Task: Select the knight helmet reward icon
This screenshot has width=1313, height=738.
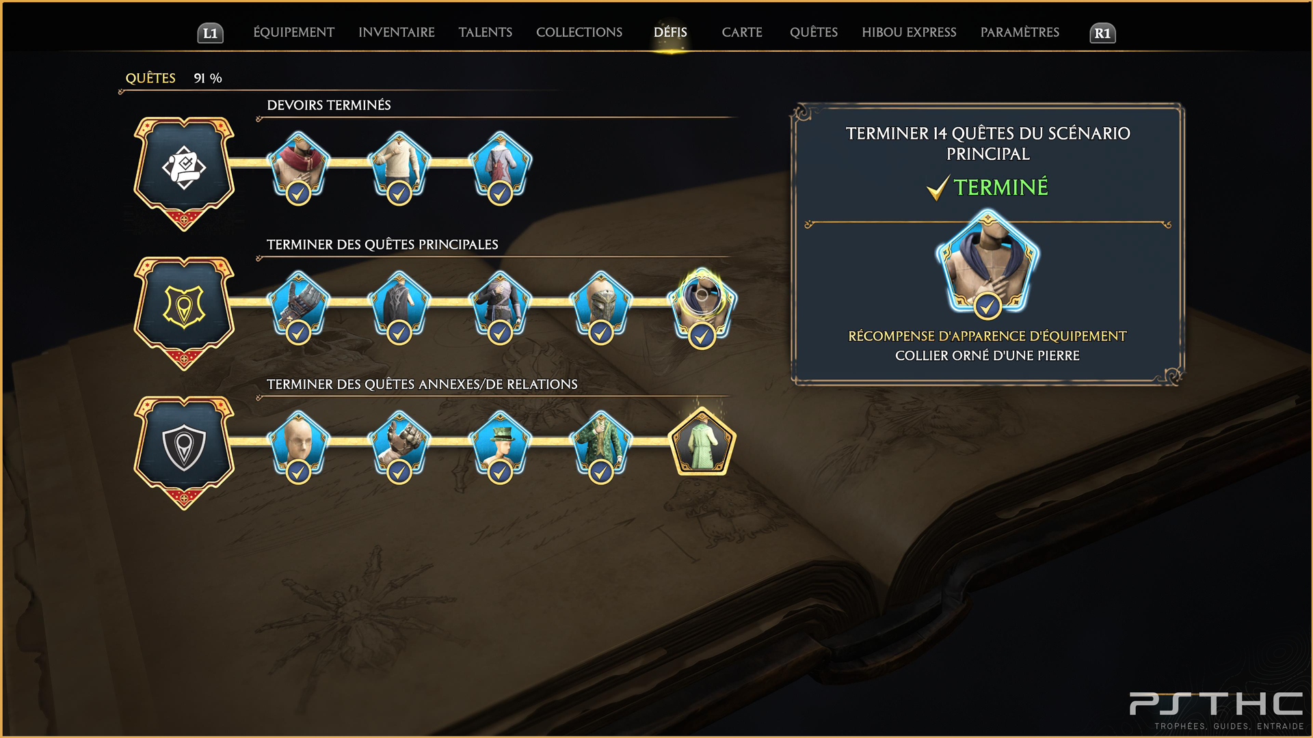Action: coord(601,305)
